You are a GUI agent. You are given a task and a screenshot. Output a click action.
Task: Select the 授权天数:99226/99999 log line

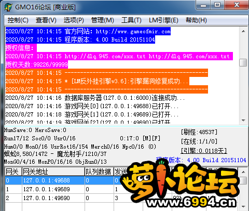(37, 64)
